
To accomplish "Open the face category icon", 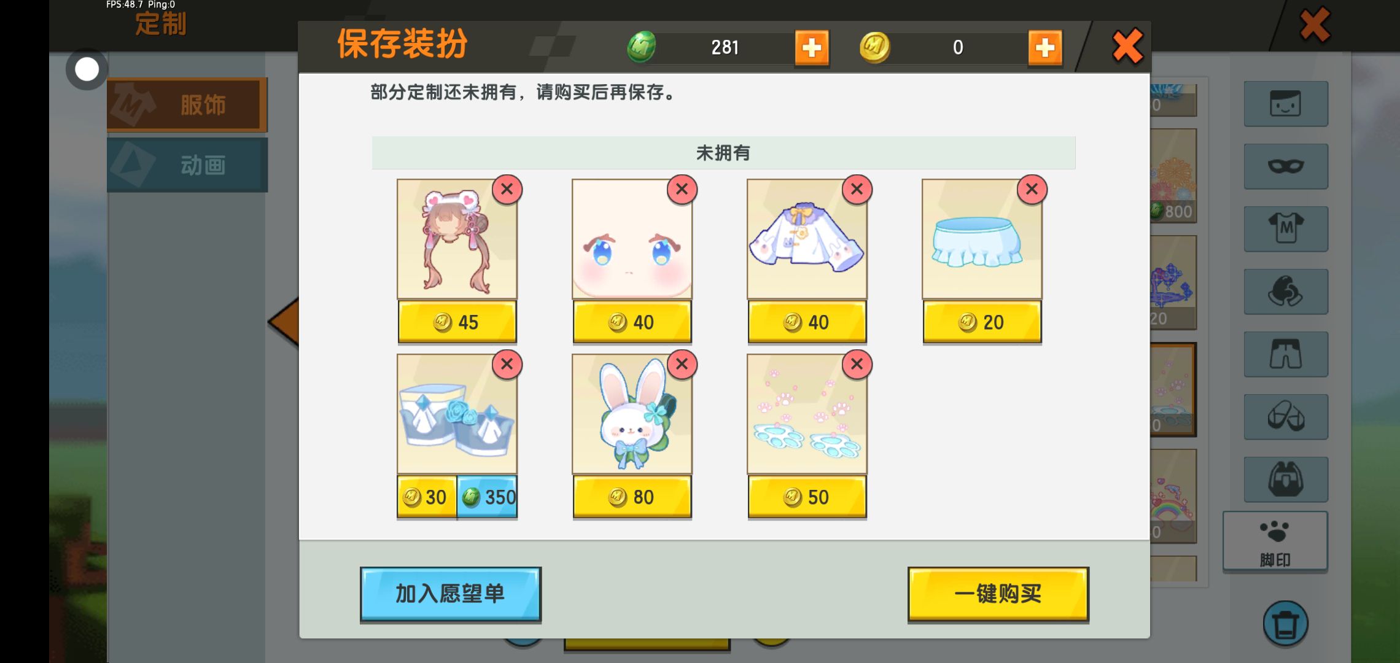I will (x=1286, y=104).
